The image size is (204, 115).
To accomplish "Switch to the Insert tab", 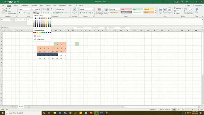I will (16, 5).
